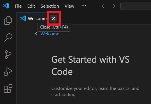Open the Search view magnifier icon
151x104 pixels.
coord(8,38)
